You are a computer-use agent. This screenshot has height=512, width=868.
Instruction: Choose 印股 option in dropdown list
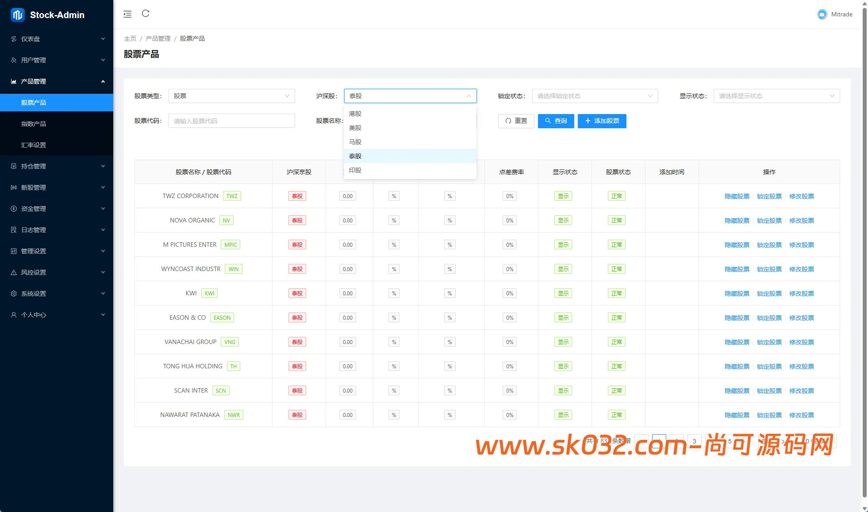(x=355, y=170)
